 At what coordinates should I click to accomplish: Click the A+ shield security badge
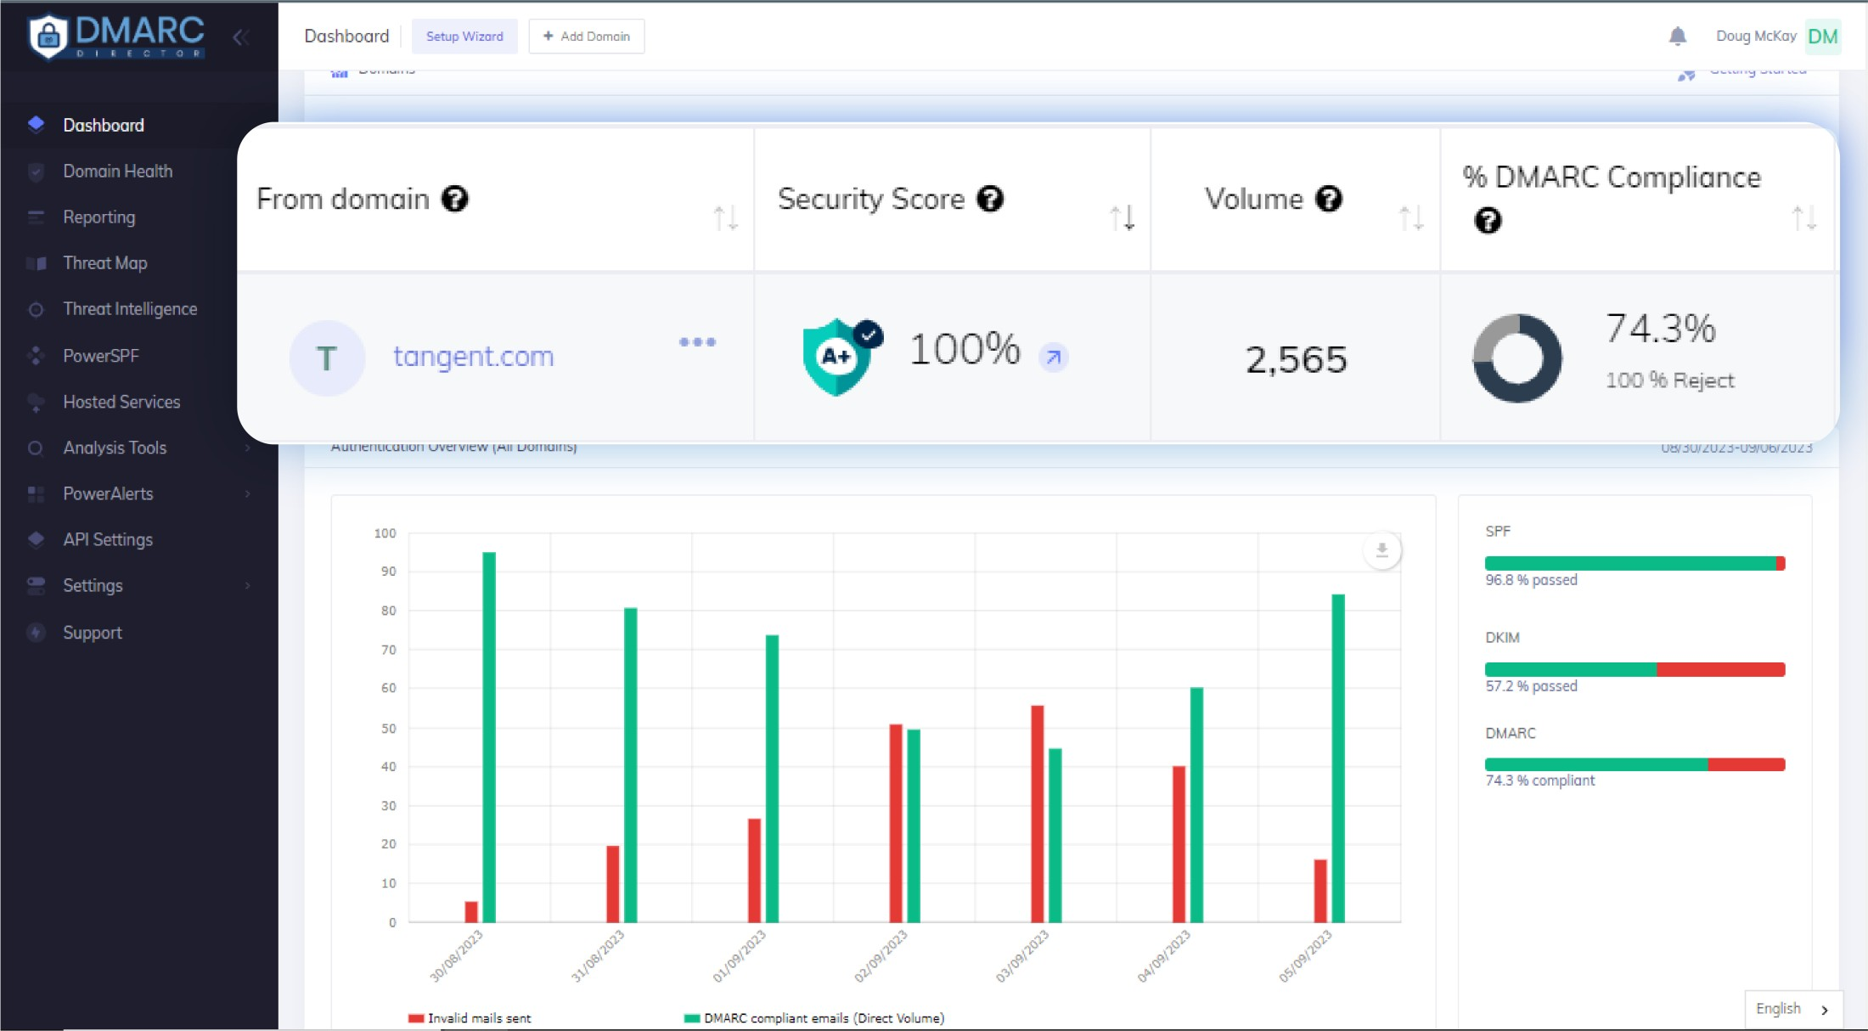[x=839, y=357]
